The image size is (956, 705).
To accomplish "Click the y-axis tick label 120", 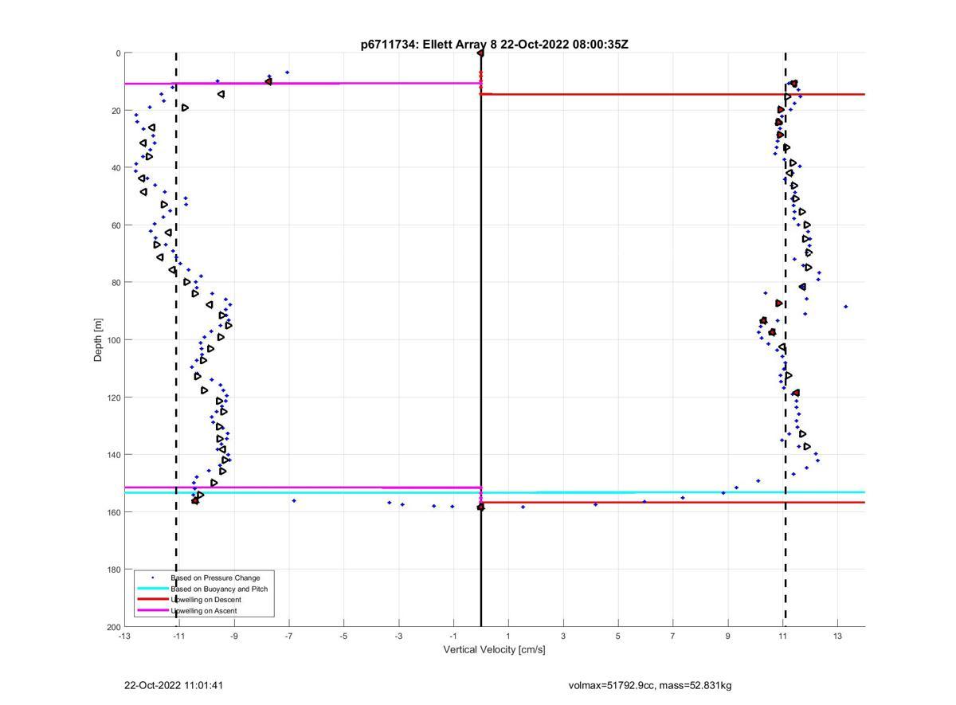I will click(114, 398).
